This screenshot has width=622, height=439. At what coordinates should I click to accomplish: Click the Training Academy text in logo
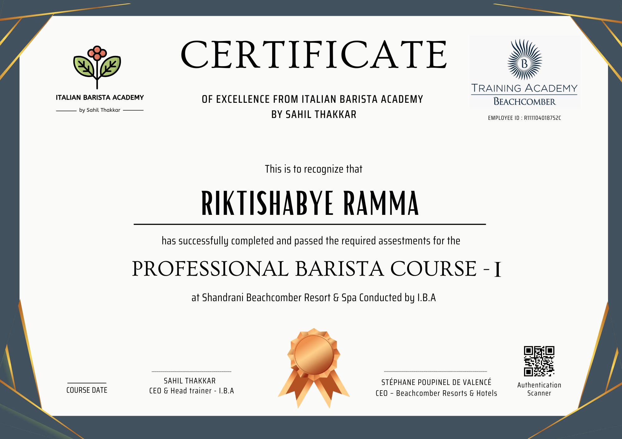(524, 88)
